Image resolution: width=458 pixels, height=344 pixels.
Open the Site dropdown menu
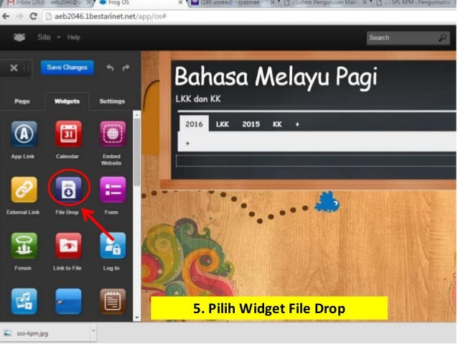pos(49,37)
